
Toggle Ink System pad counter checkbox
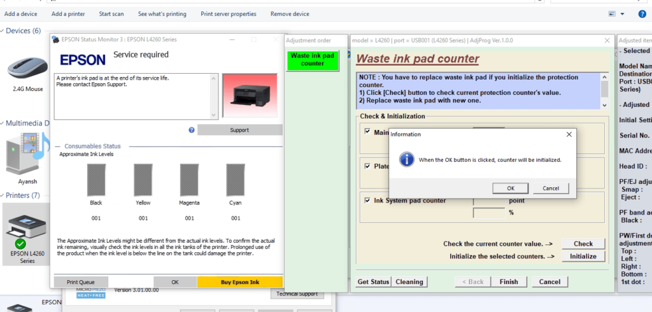[367, 201]
